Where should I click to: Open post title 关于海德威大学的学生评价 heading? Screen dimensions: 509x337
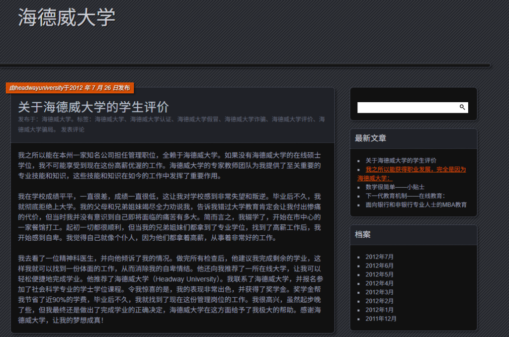coord(93,107)
